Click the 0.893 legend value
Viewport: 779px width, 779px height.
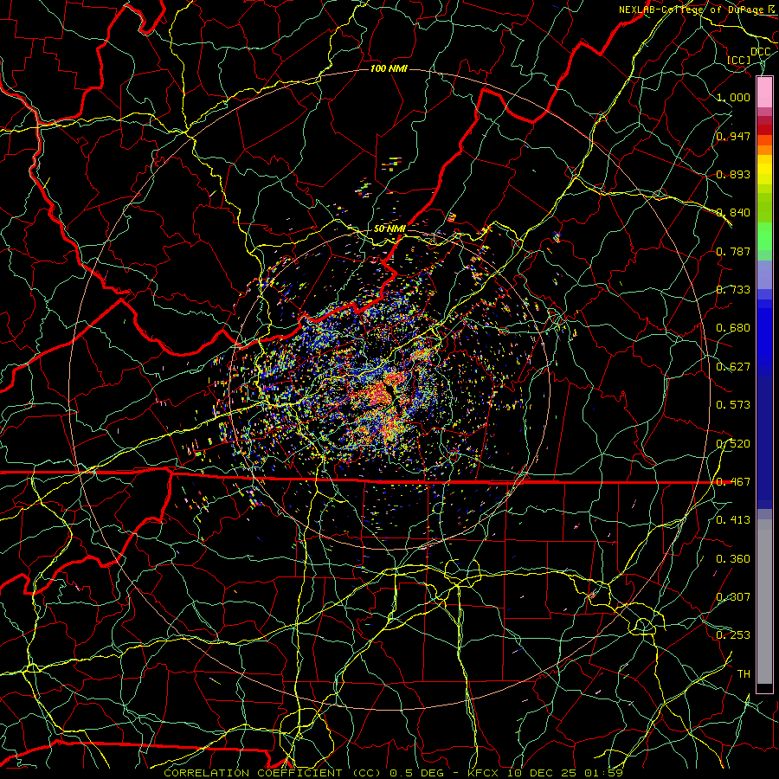(733, 174)
